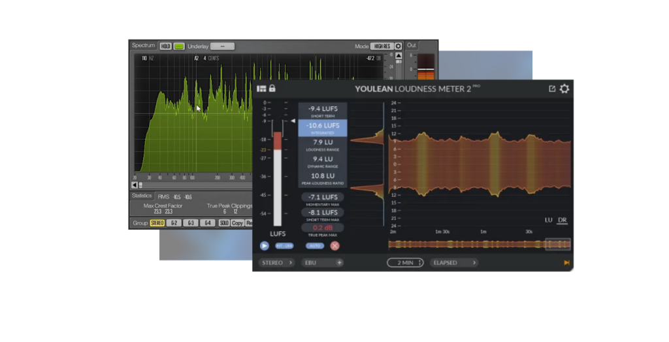Click the Loudness Range 7.9 LU readout
Screen dimensions: 669x342
[x=323, y=144]
